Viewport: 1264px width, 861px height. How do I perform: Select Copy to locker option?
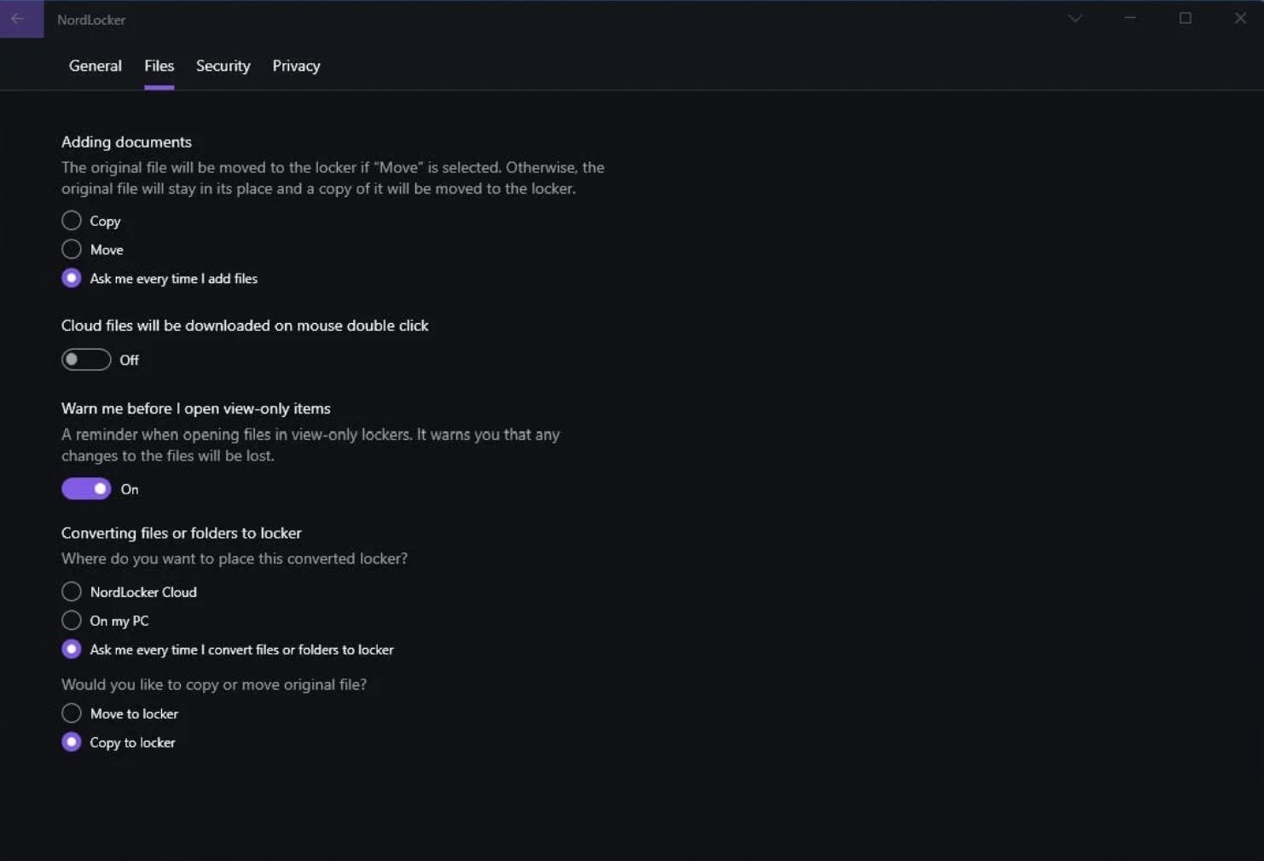[x=72, y=743]
